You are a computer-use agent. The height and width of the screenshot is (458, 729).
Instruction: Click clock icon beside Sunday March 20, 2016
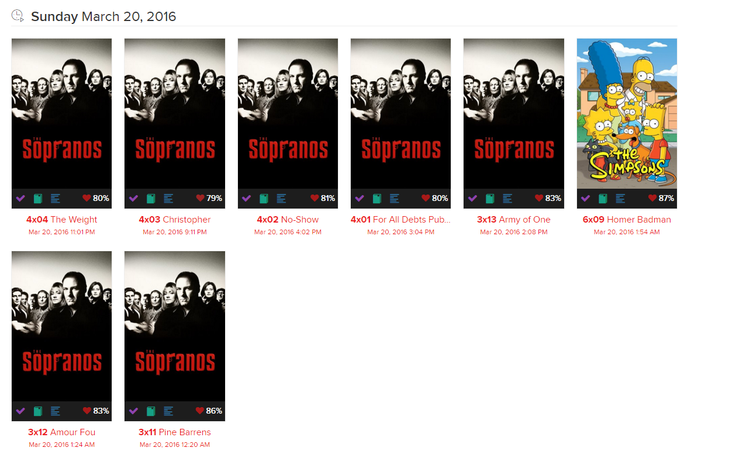(x=18, y=16)
